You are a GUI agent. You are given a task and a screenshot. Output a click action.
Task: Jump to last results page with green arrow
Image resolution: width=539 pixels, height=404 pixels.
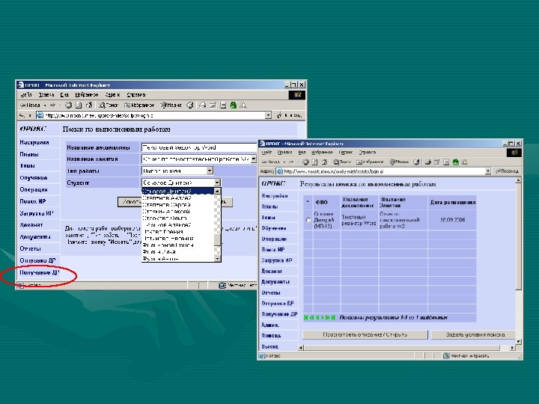tap(332, 318)
